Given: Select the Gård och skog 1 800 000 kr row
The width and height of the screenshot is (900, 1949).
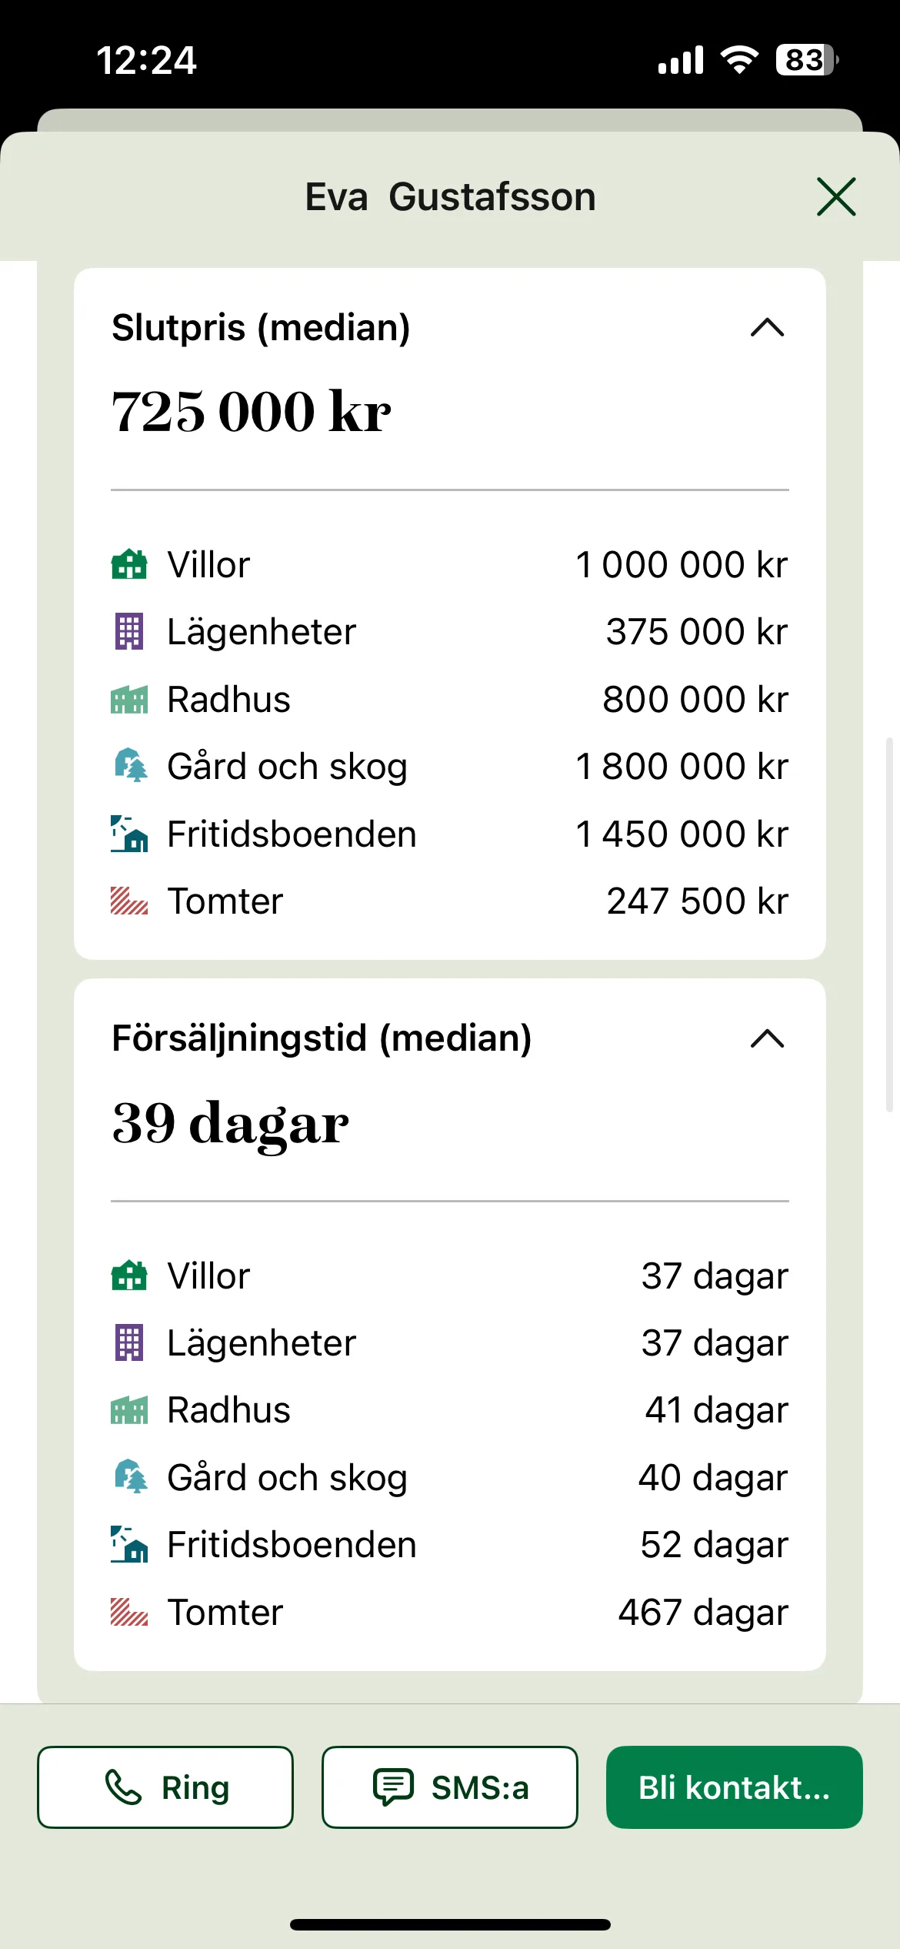Looking at the screenshot, I should coord(450,766).
